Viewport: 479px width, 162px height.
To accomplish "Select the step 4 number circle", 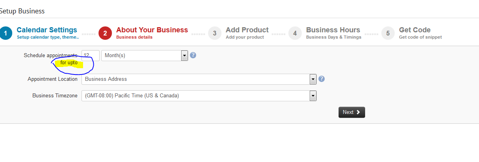I will 295,33.
